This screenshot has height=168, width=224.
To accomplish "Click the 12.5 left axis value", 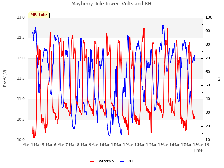I will (x=21, y=38).
